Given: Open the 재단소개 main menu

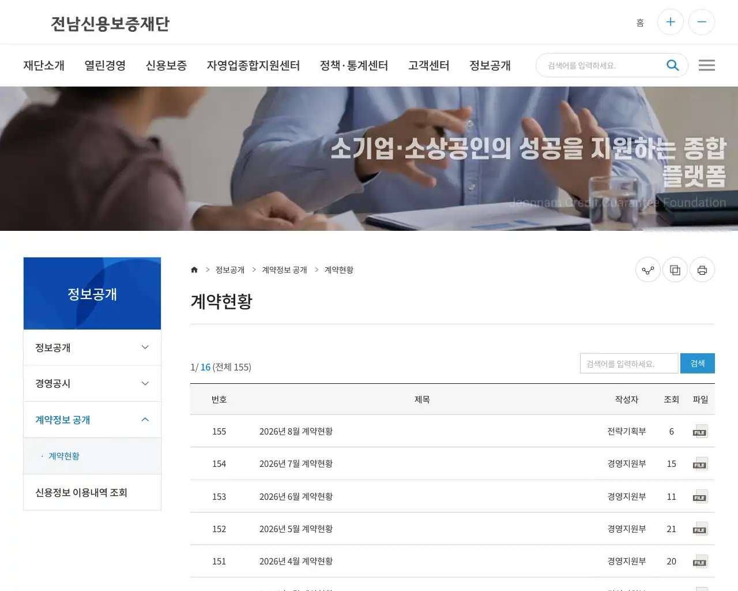Looking at the screenshot, I should click(44, 65).
